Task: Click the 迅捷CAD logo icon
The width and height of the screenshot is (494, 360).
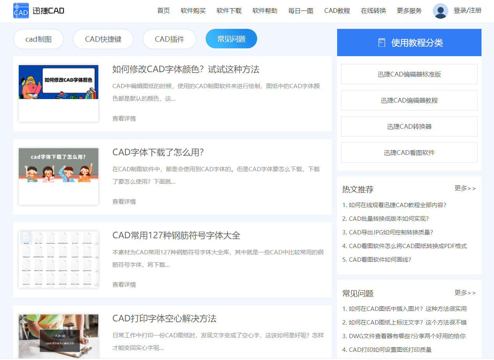Action: click(21, 11)
